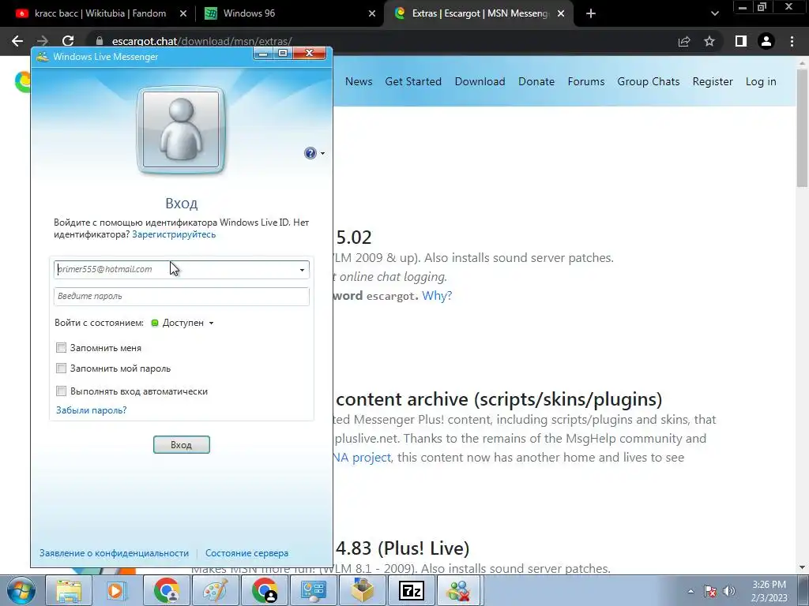
Task: Close the Extras Escargot tab
Action: click(x=561, y=13)
